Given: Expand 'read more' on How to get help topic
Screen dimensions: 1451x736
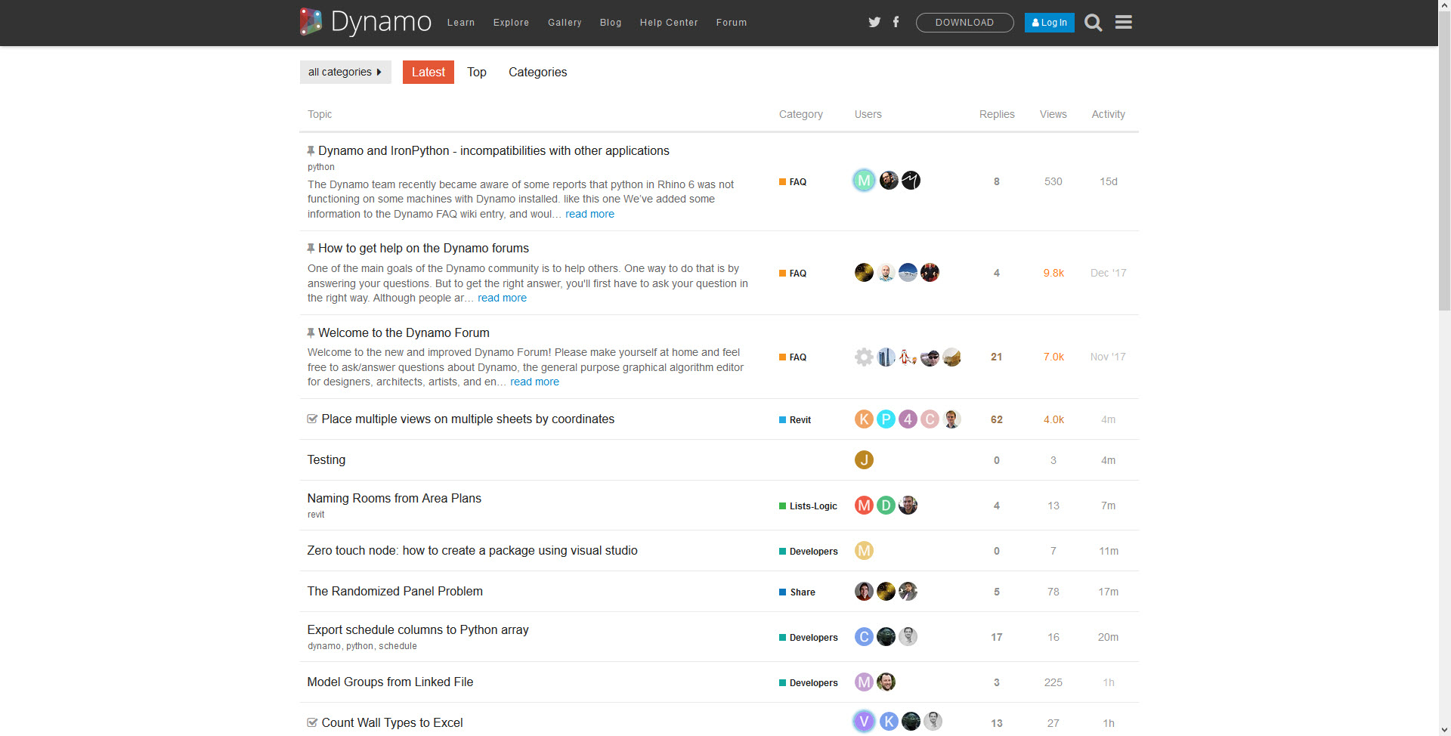Looking at the screenshot, I should coord(502,298).
